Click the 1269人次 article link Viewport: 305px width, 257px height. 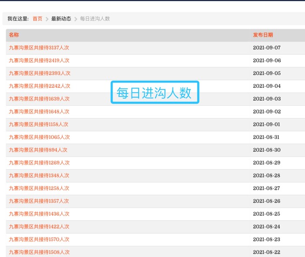pos(39,163)
